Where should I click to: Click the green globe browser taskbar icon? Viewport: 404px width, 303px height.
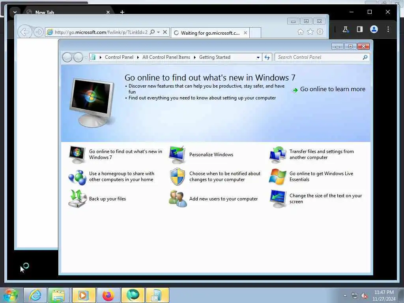(133, 295)
